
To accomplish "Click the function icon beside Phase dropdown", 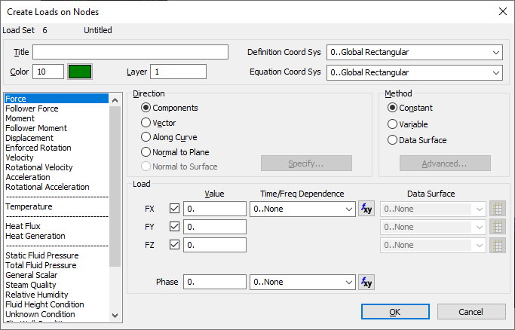I will click(366, 282).
